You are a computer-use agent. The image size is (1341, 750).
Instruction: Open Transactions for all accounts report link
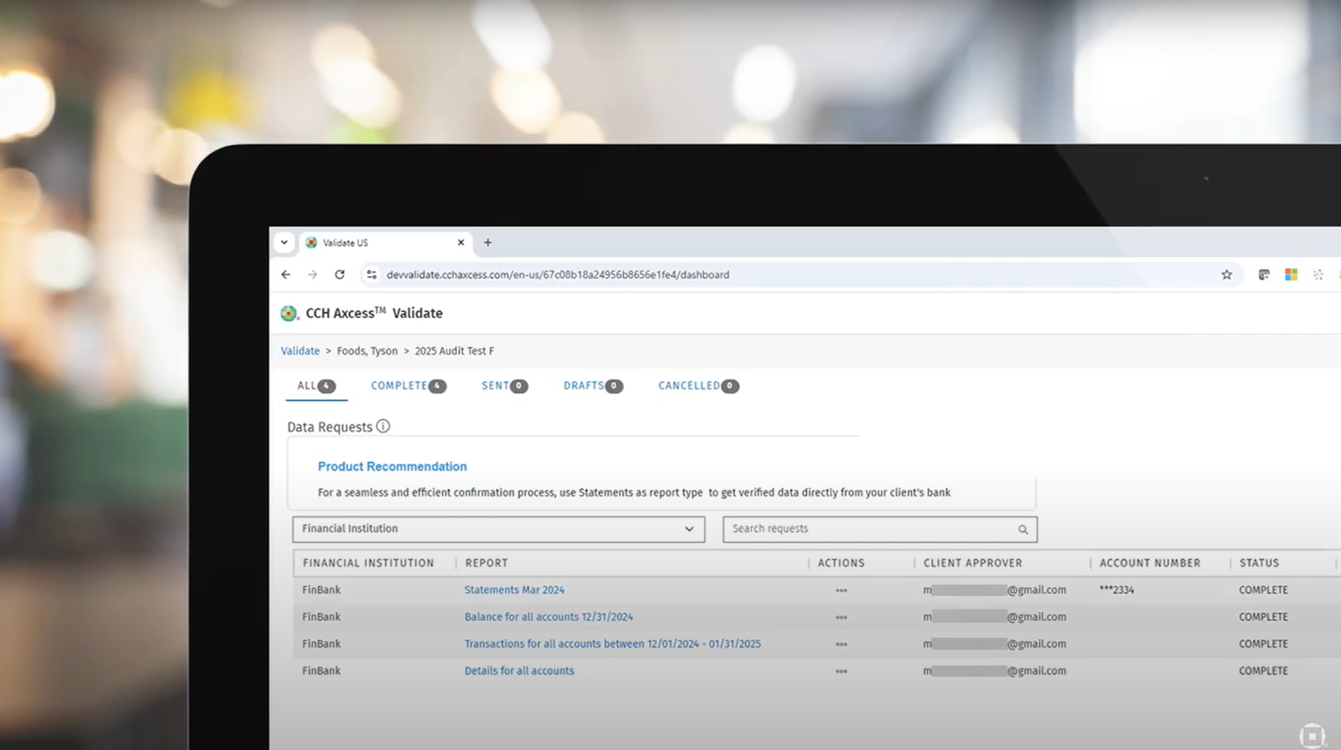[612, 643]
